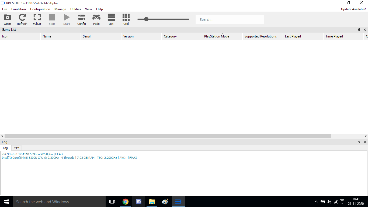Open Discord from taskbar
Viewport: 368px width, 207px height.
click(139, 202)
